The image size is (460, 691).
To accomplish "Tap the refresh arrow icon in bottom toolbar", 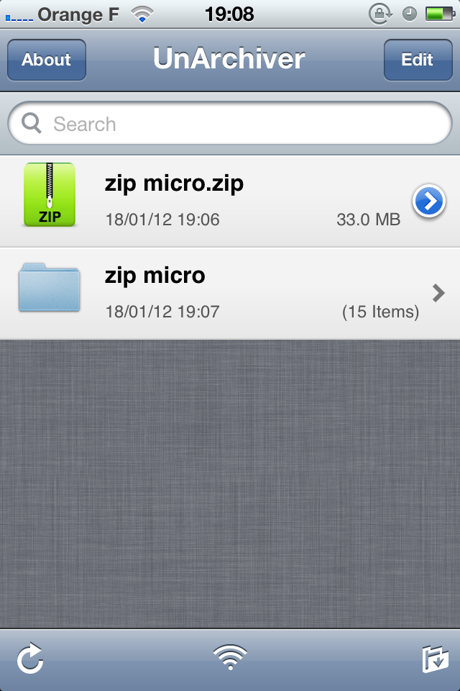I will 30,658.
